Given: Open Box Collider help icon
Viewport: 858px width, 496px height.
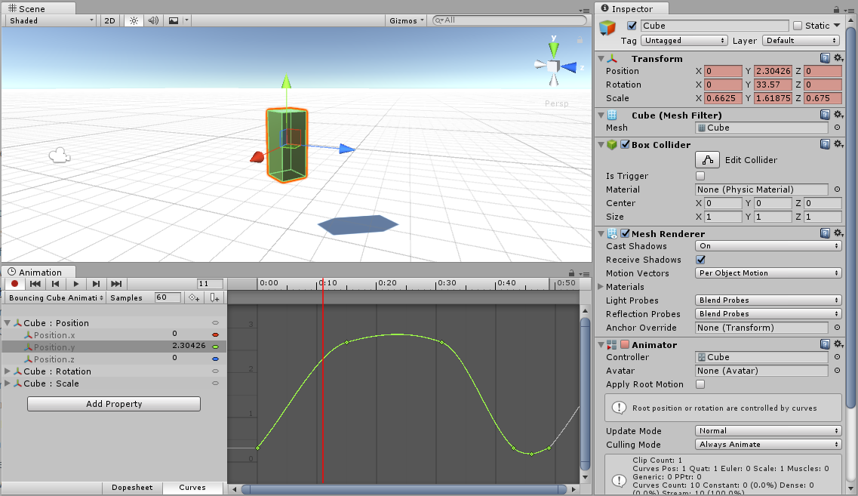Looking at the screenshot, I should point(826,144).
